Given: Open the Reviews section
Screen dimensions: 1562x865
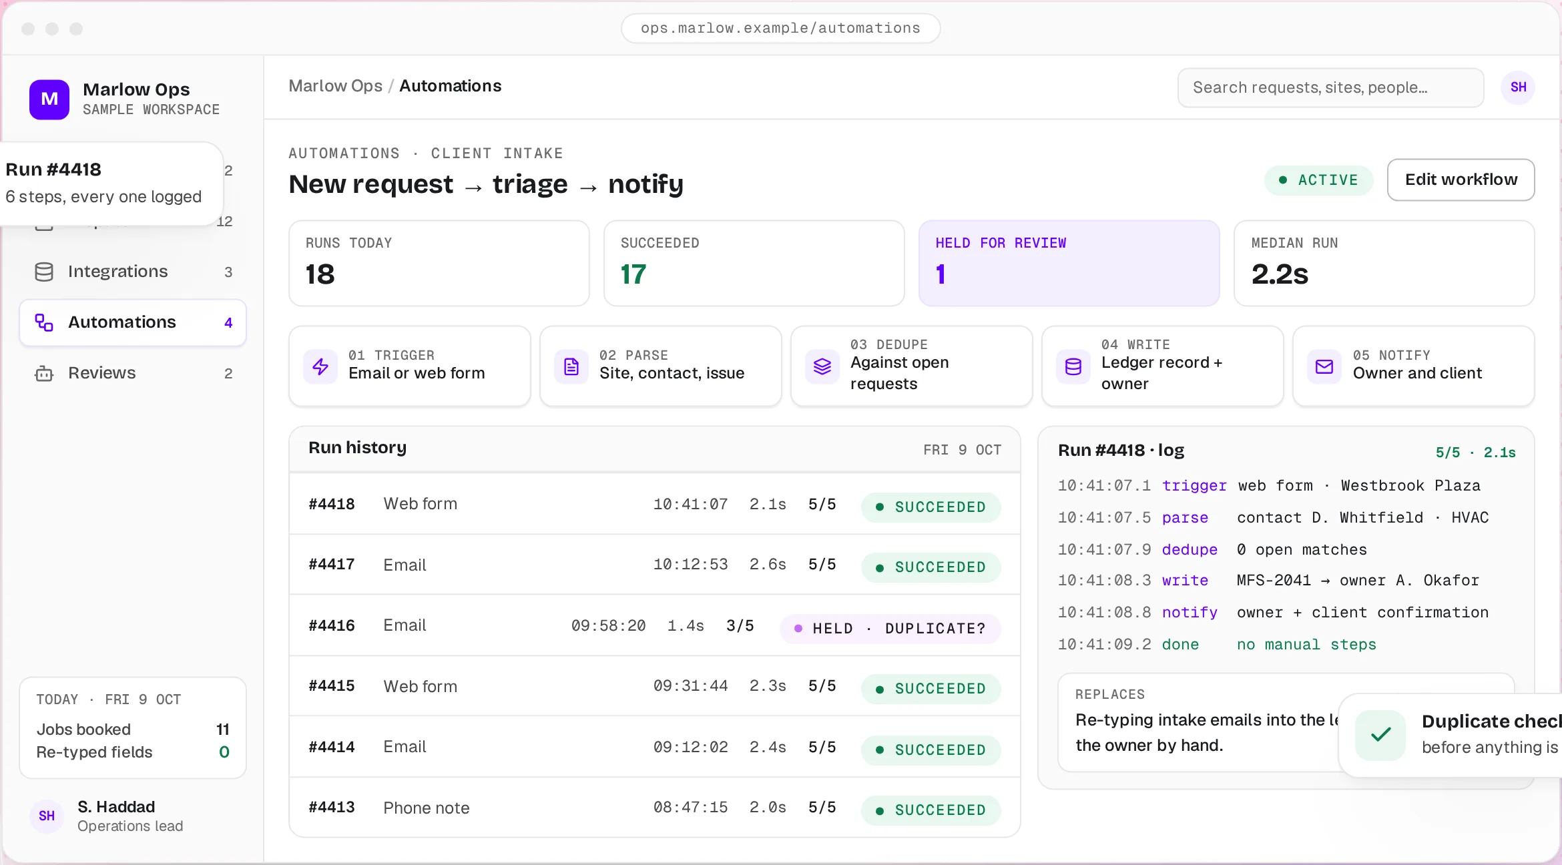Looking at the screenshot, I should tap(133, 373).
